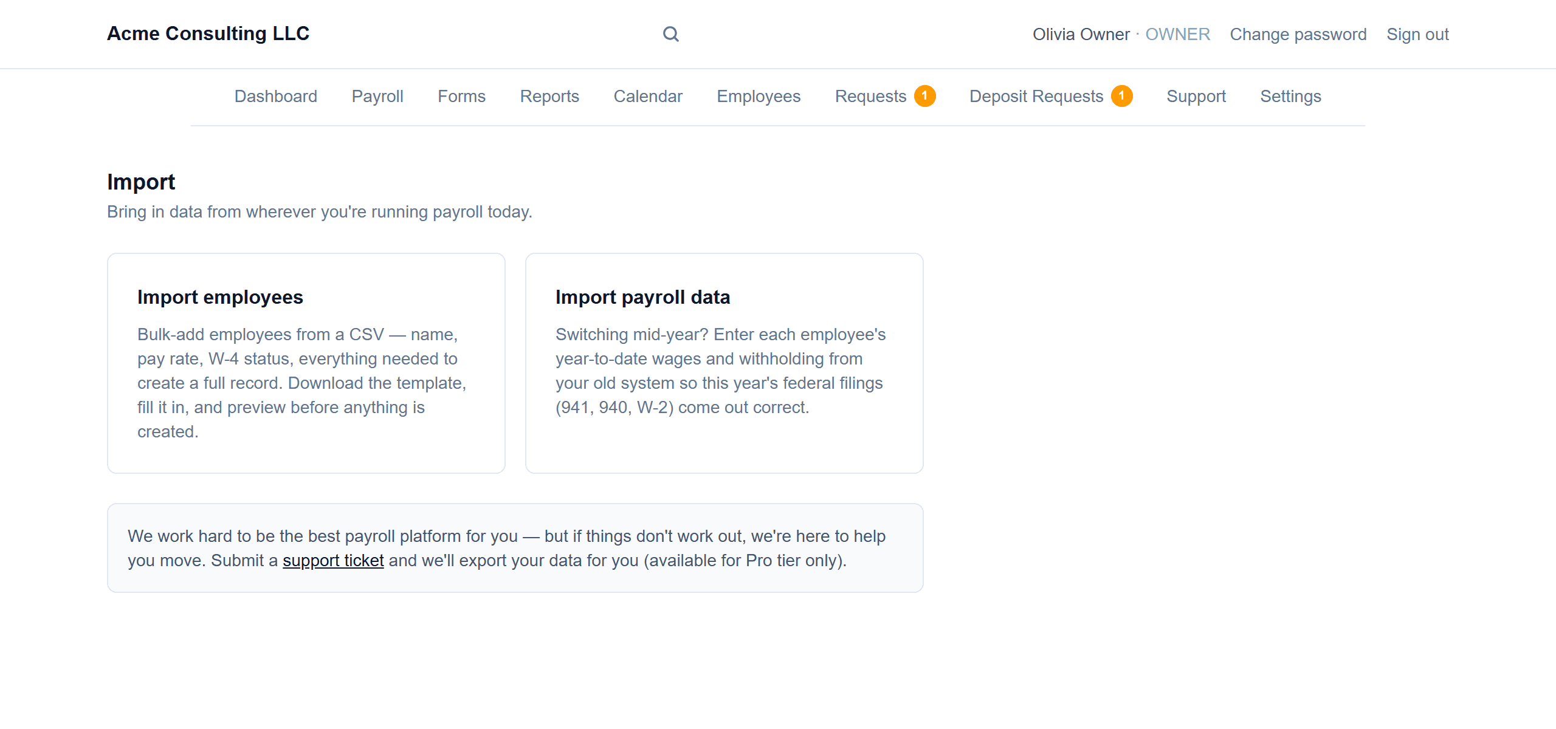
Task: Sign out of the account
Action: click(x=1417, y=34)
